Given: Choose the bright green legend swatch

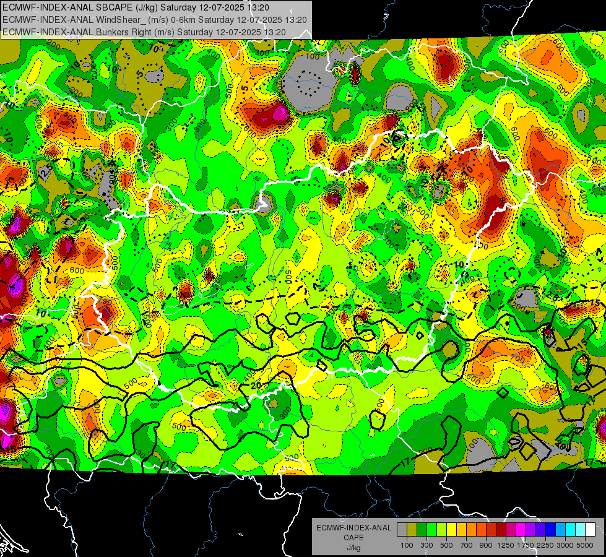Looking at the screenshot, I should (x=431, y=529).
